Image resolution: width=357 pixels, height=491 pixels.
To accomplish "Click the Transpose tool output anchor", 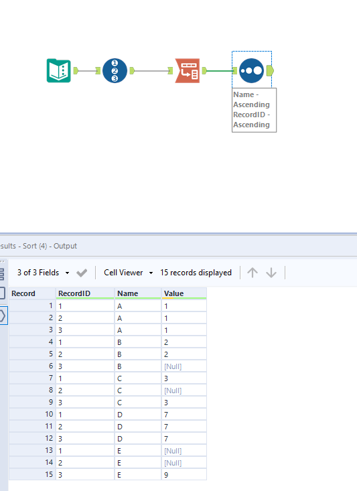I will coord(204,71).
